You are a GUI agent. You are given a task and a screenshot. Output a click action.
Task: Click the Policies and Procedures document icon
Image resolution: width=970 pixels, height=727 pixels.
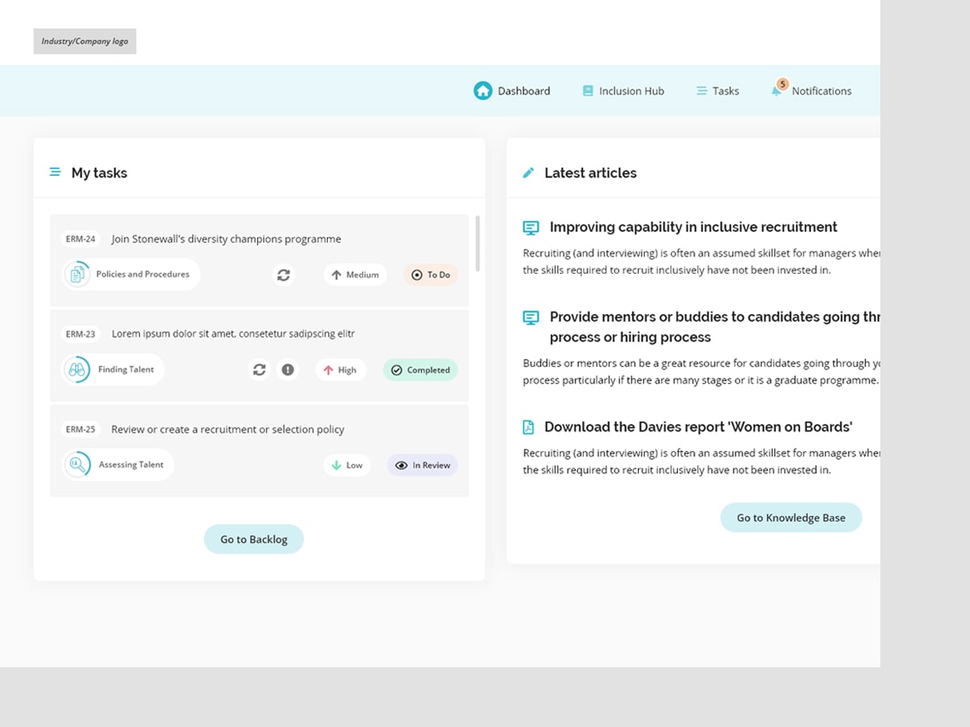pos(77,275)
